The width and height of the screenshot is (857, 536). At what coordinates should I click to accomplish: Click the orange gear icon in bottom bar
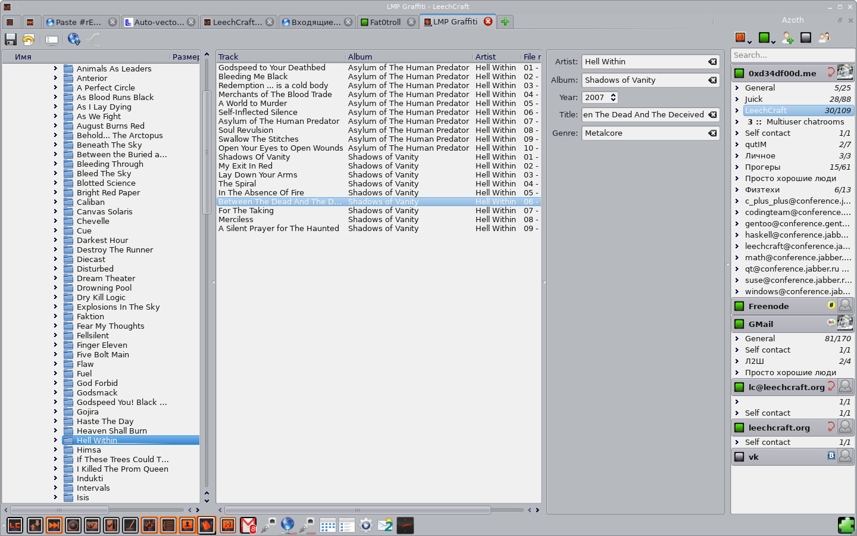[x=149, y=525]
